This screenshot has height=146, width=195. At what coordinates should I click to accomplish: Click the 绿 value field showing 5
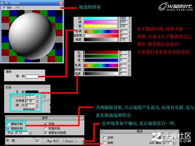pyautogui.click(x=123, y=56)
